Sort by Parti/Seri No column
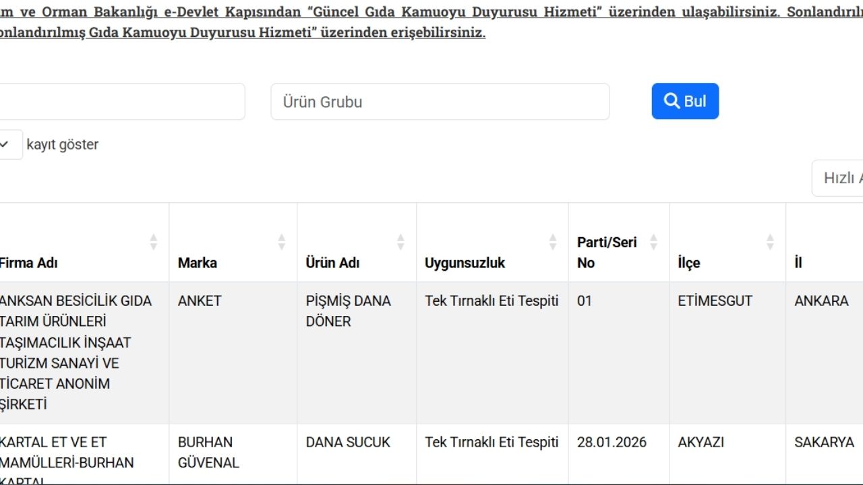Image resolution: width=863 pixels, height=485 pixels. (653, 242)
